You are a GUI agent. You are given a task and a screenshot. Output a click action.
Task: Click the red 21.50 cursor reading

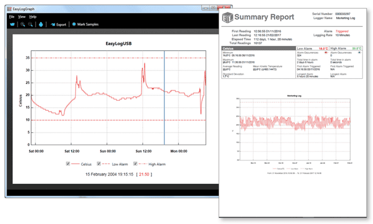(144, 174)
